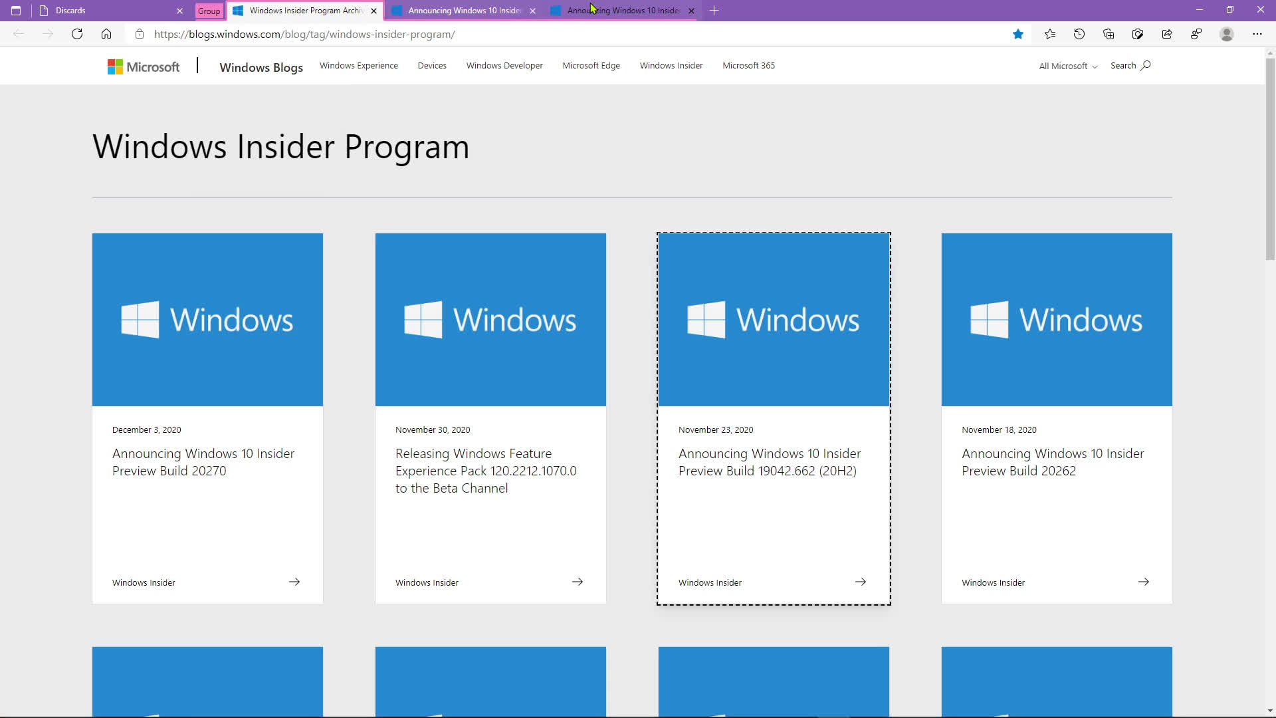
Task: Go to browser home page
Action: 106,34
